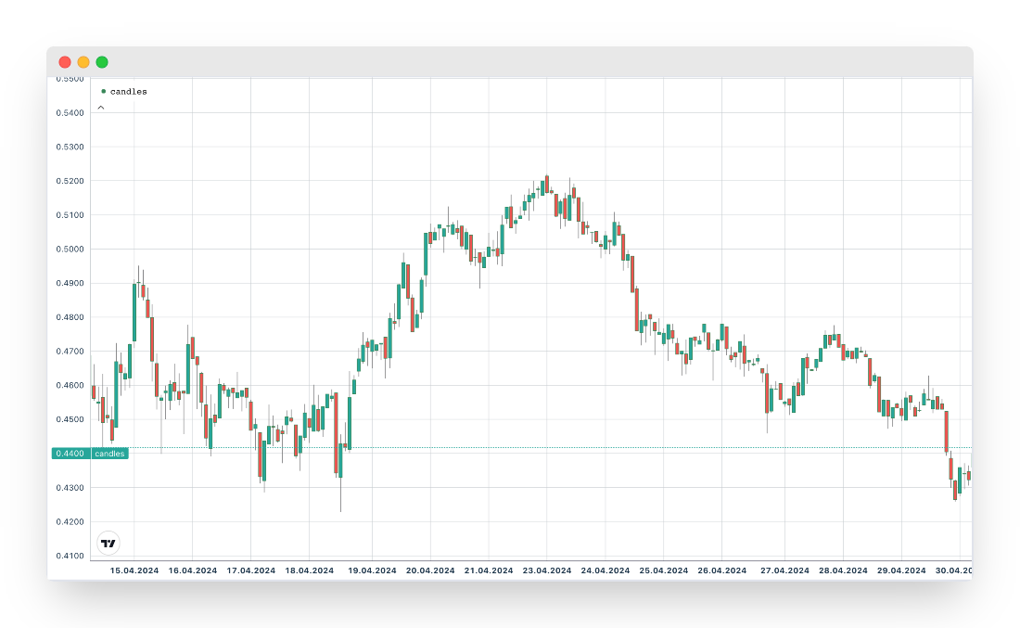Click the green dot beside candles legend

(x=104, y=91)
